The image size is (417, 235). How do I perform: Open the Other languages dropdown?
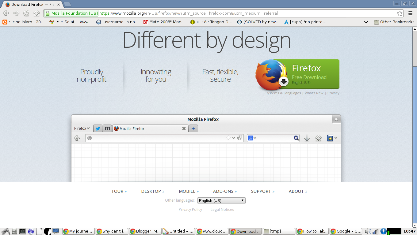pyautogui.click(x=221, y=200)
